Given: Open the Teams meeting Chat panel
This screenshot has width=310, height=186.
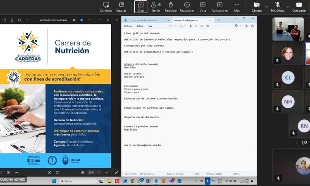Looking at the screenshot, I should click(x=141, y=7).
